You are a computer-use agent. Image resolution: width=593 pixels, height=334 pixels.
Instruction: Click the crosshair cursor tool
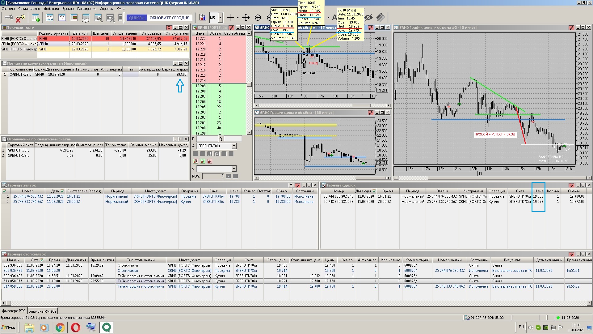[x=230, y=18]
